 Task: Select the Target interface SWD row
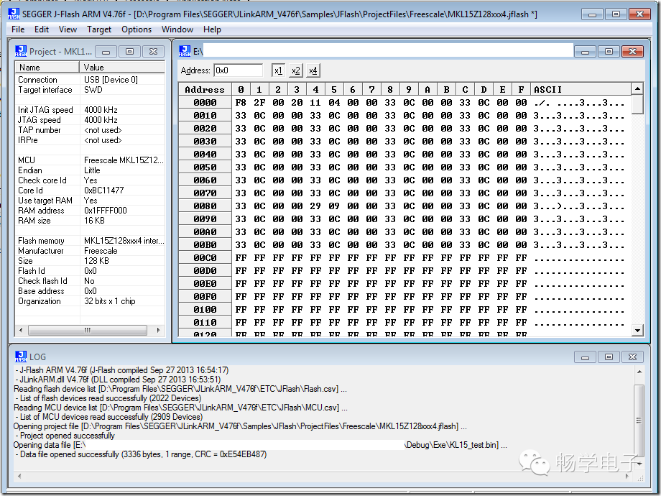click(x=90, y=90)
